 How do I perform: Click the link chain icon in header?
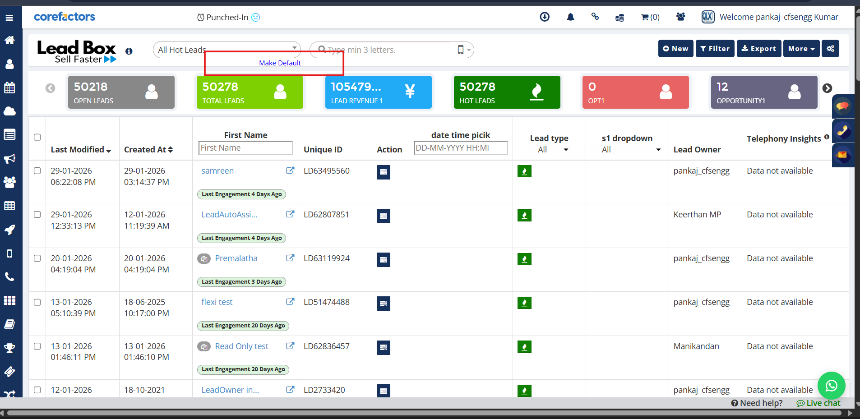[595, 17]
